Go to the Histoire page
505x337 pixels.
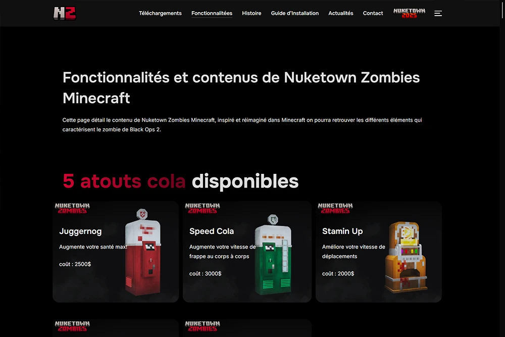251,13
